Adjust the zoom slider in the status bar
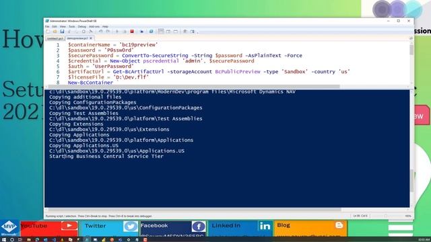Viewport: 431px width, 242px height. 386,216
